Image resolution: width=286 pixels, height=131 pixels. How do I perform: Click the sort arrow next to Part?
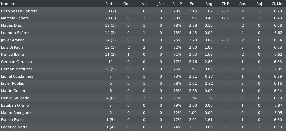tap(119, 3)
